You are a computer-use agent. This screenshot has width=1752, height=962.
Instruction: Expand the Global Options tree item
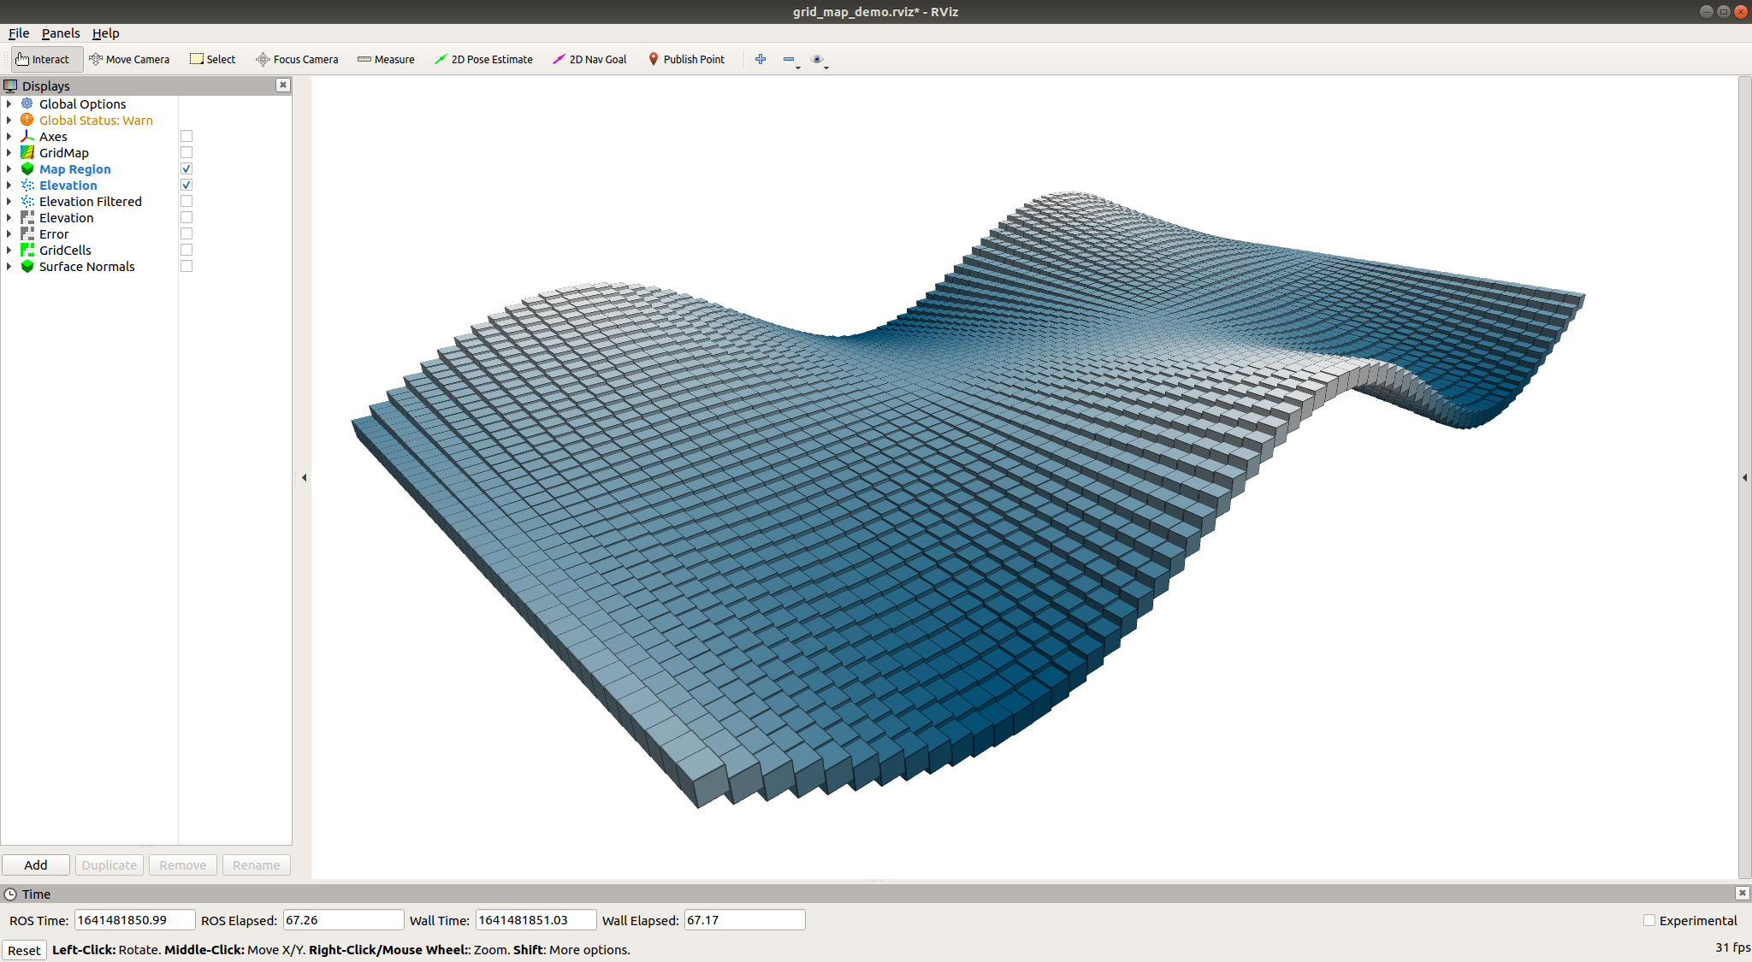pos(9,103)
